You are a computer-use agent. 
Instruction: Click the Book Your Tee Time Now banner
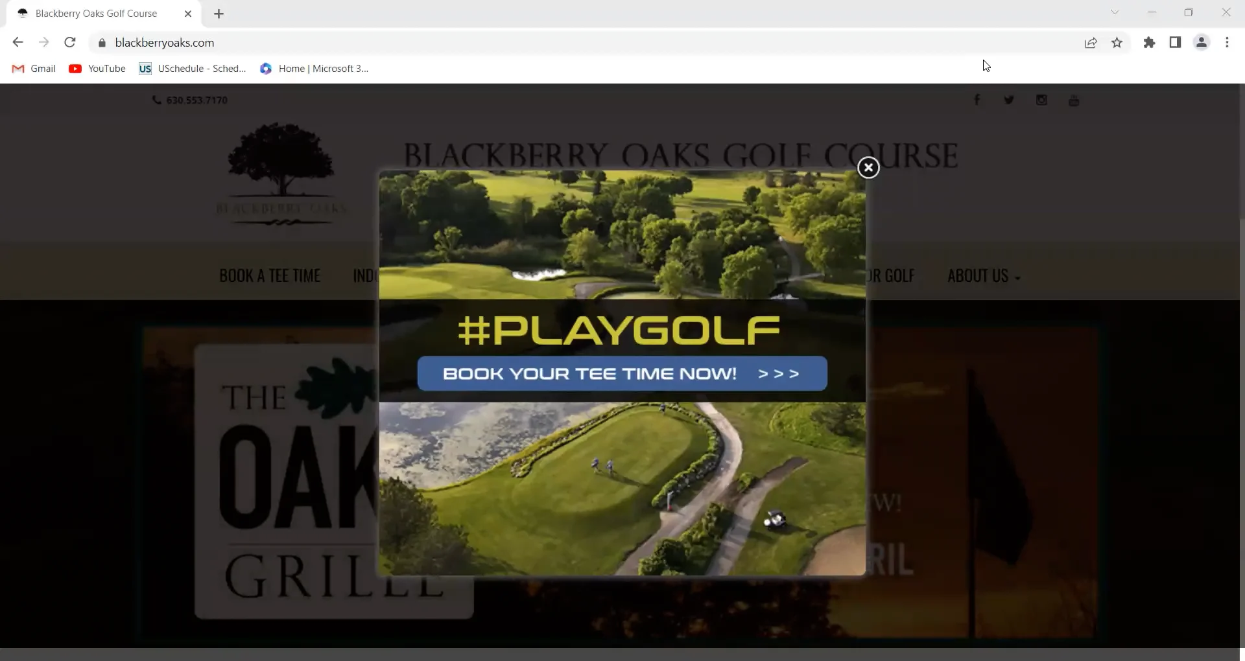622,373
